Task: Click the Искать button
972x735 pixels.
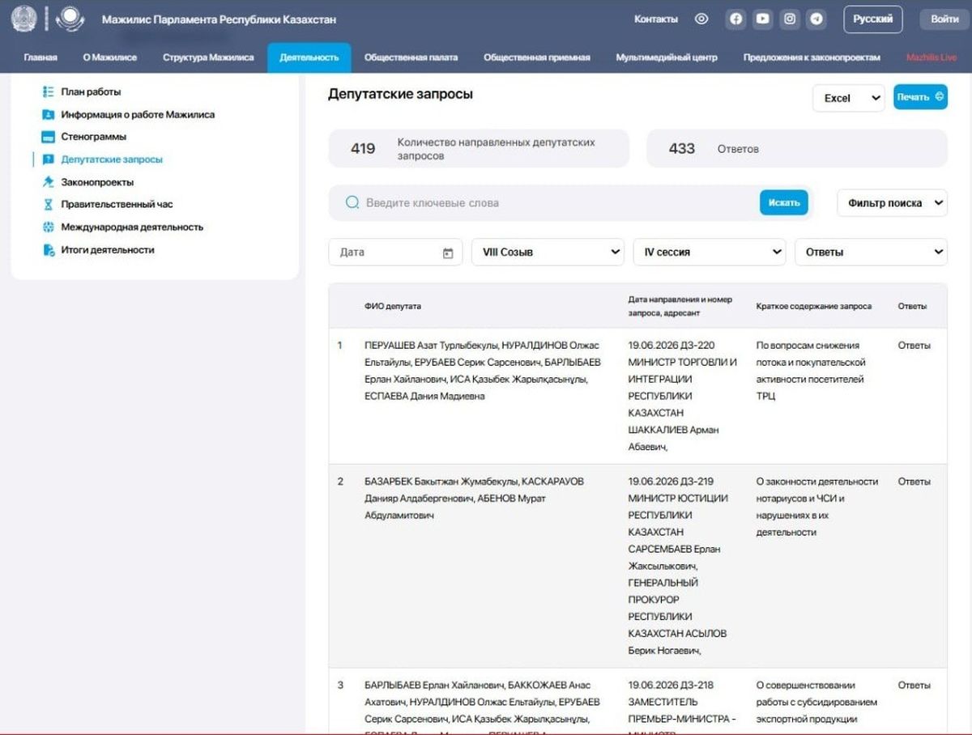Action: click(x=784, y=202)
